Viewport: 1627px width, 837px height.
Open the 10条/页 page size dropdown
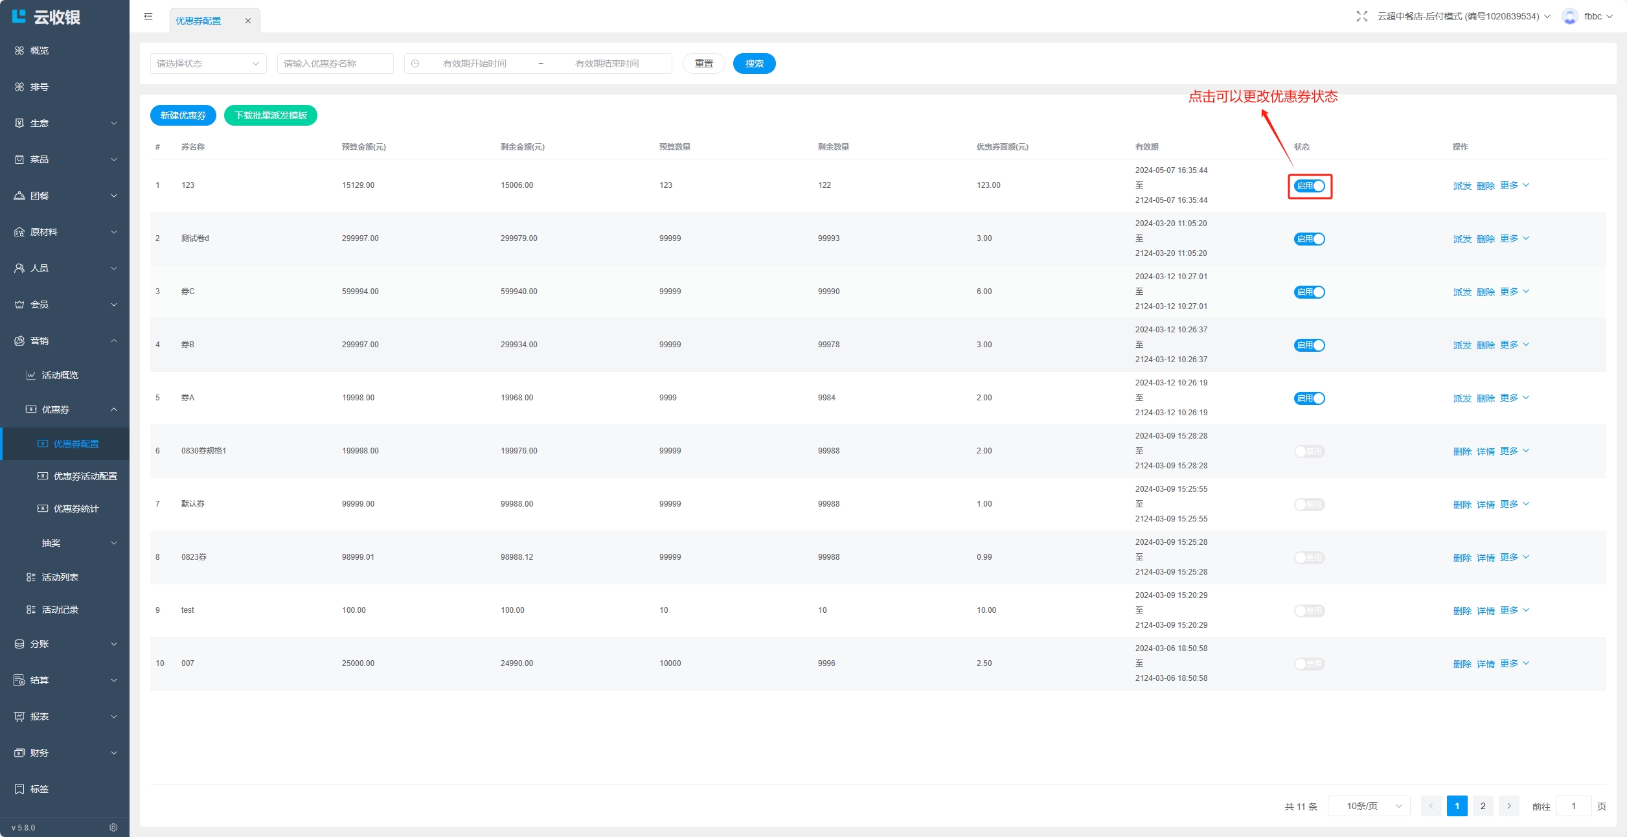(x=1368, y=806)
